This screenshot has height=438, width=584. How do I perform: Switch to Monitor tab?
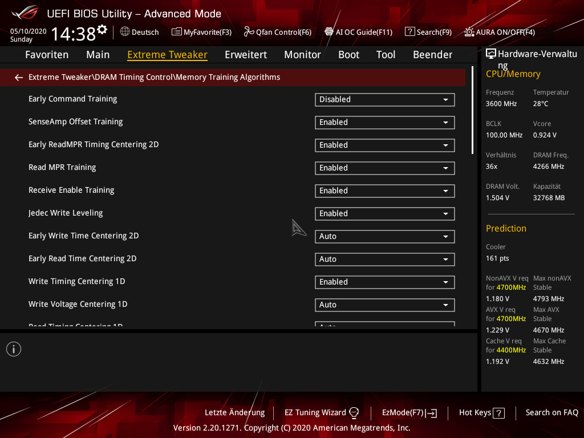[302, 54]
